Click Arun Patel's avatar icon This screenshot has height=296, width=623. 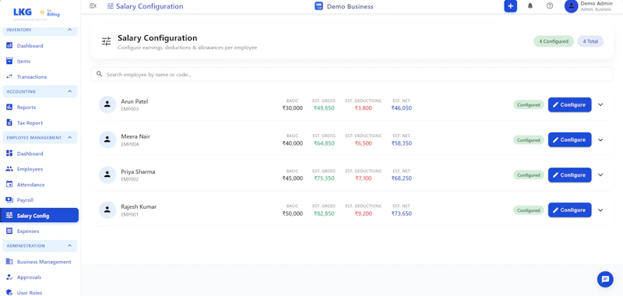(107, 104)
